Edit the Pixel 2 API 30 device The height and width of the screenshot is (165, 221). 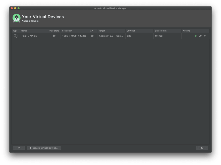click(200, 36)
